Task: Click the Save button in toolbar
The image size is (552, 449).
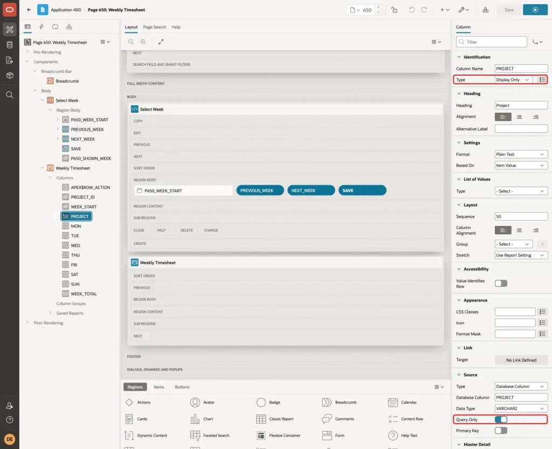Action: (509, 10)
